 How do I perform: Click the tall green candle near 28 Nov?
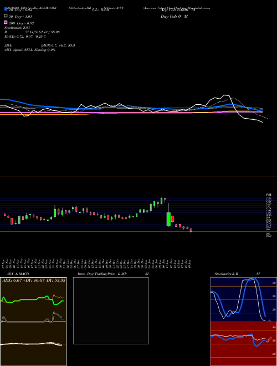click(55, 212)
